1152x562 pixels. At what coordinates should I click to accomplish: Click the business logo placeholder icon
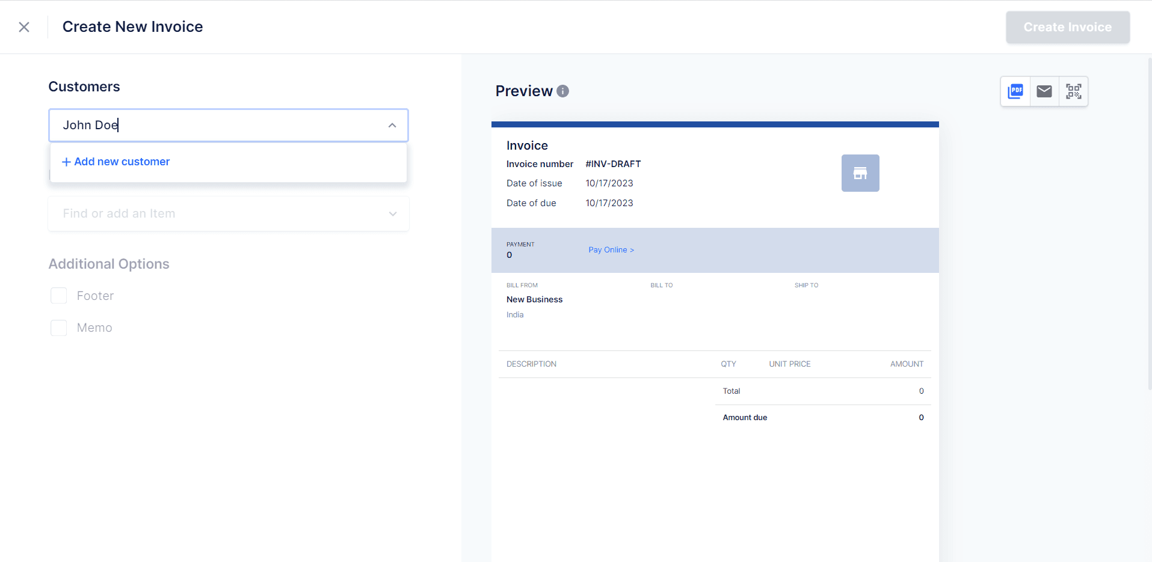[x=860, y=173]
